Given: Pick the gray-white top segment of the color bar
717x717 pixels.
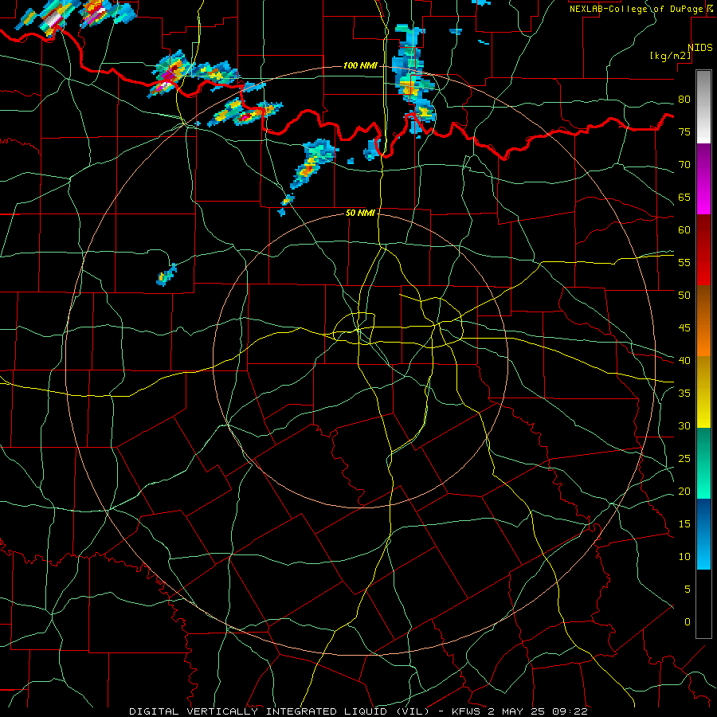Looking at the screenshot, I should [x=703, y=107].
